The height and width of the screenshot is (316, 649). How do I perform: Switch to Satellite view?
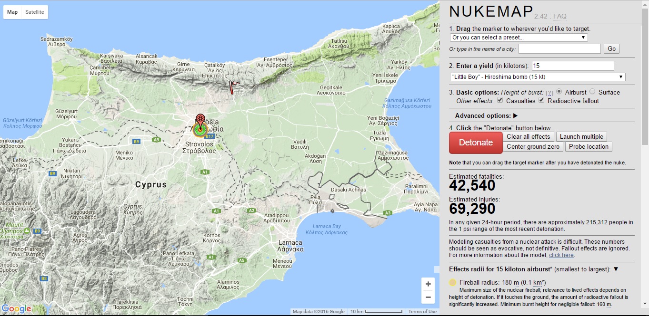coord(35,12)
